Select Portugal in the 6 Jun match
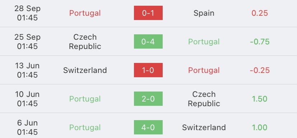 pos(85,128)
